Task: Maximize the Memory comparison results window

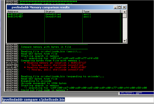Action: point(120,7)
